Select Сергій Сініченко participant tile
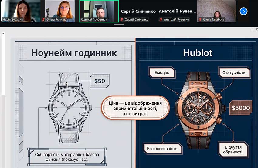Screen dimensions: 258x168 (x=138, y=11)
